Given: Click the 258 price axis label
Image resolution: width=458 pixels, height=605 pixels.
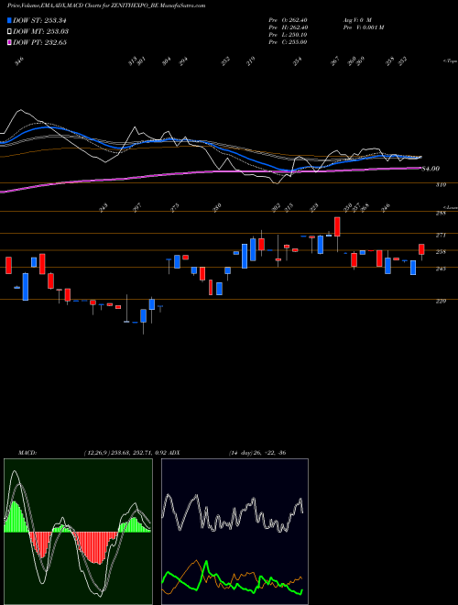Looking at the screenshot, I should coord(441,252).
